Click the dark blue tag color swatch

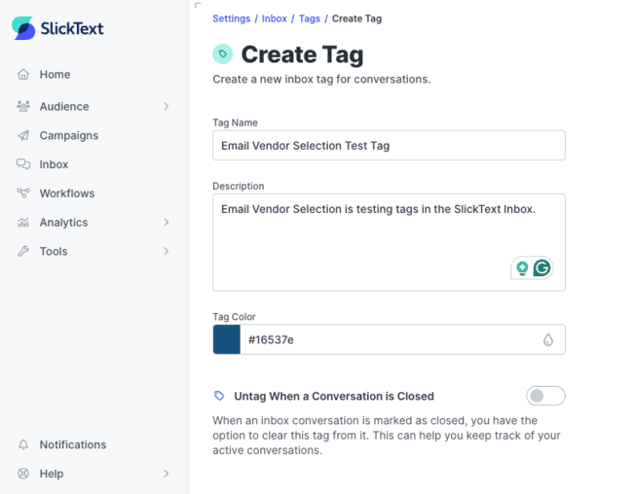coord(227,339)
